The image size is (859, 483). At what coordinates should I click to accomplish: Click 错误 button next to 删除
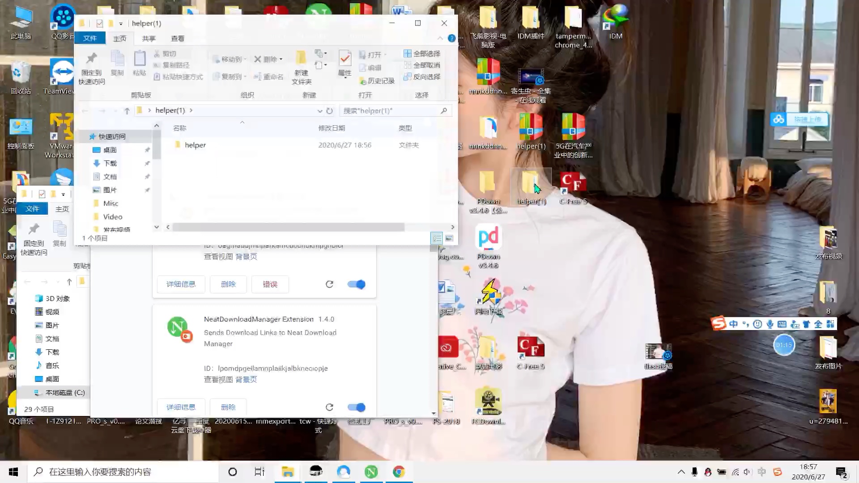pos(271,284)
